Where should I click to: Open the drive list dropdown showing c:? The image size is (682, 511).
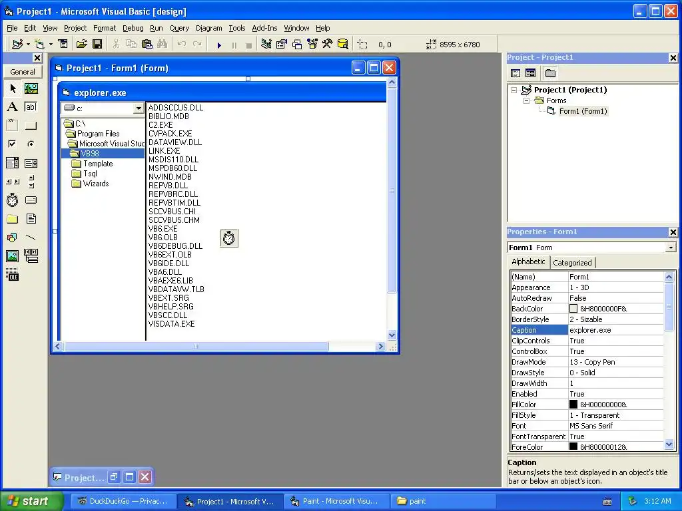point(139,108)
